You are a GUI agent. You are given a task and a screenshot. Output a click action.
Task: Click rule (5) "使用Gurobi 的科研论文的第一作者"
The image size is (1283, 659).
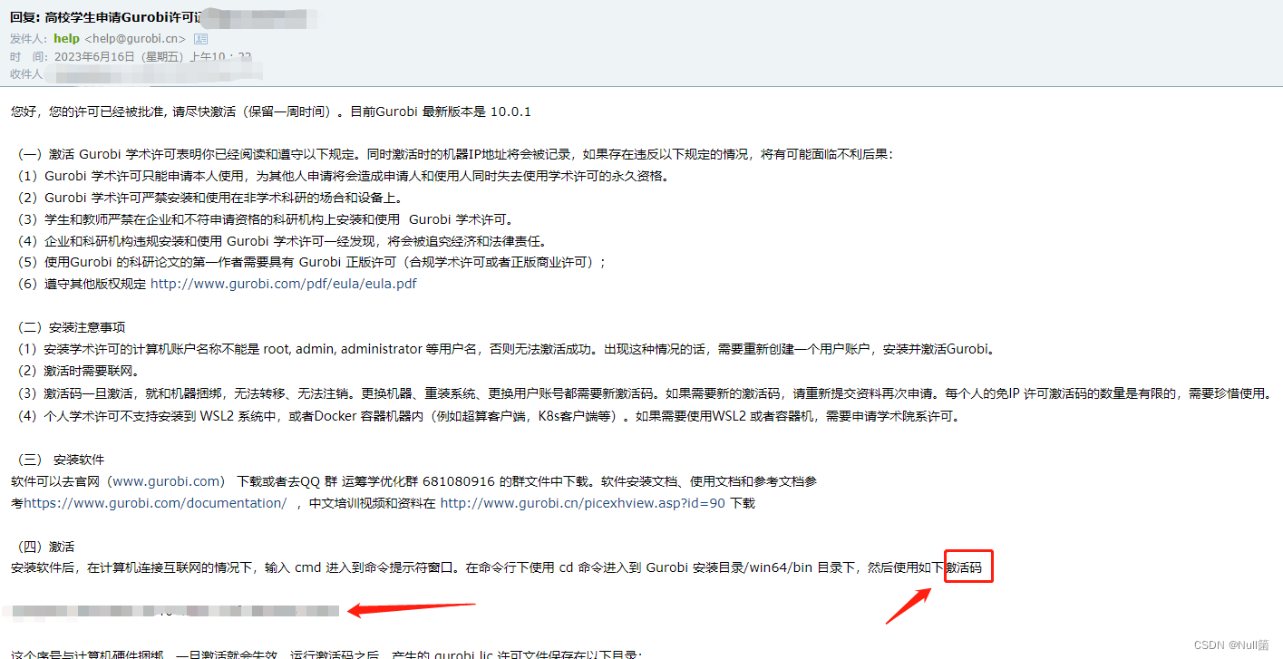pyautogui.click(x=312, y=262)
